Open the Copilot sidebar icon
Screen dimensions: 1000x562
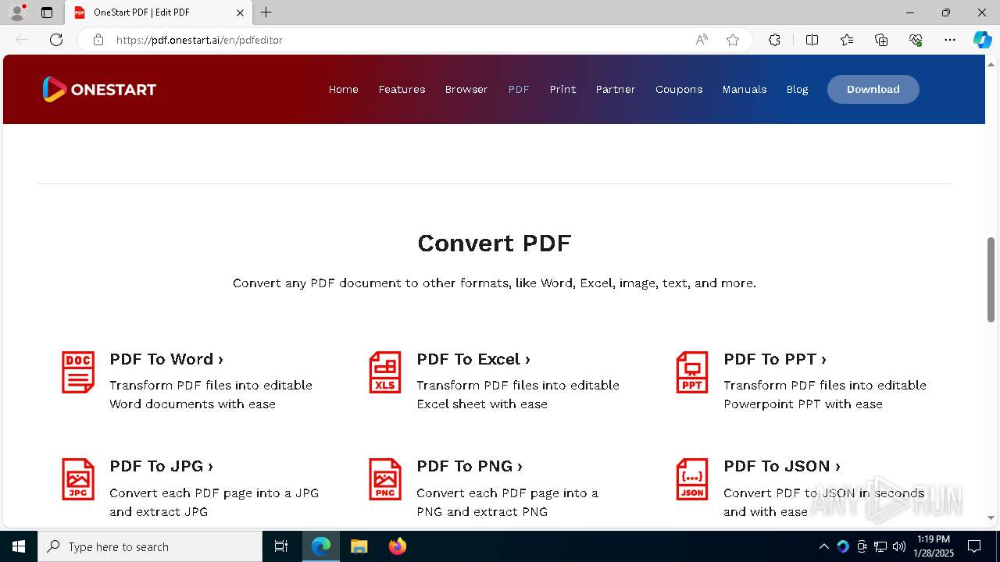pos(982,40)
